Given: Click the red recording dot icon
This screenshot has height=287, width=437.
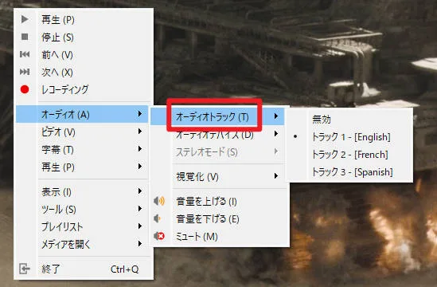Looking at the screenshot, I should click(25, 89).
